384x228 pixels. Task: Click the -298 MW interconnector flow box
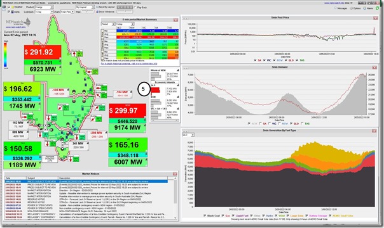pyautogui.click(x=97, y=135)
